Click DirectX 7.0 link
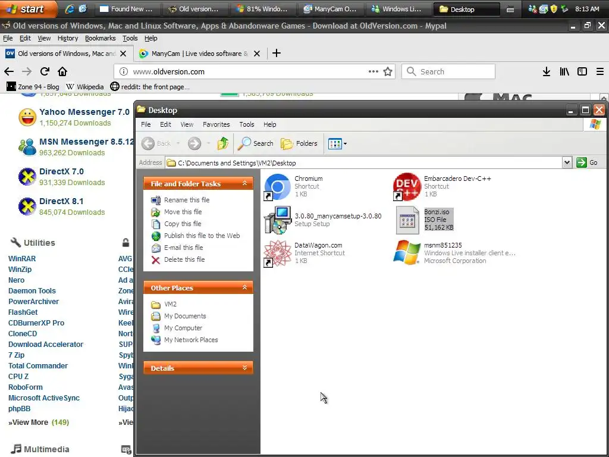The height and width of the screenshot is (457, 609). point(61,171)
